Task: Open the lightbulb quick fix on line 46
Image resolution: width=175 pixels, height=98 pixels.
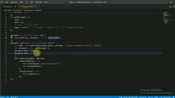Action: click(x=11, y=38)
